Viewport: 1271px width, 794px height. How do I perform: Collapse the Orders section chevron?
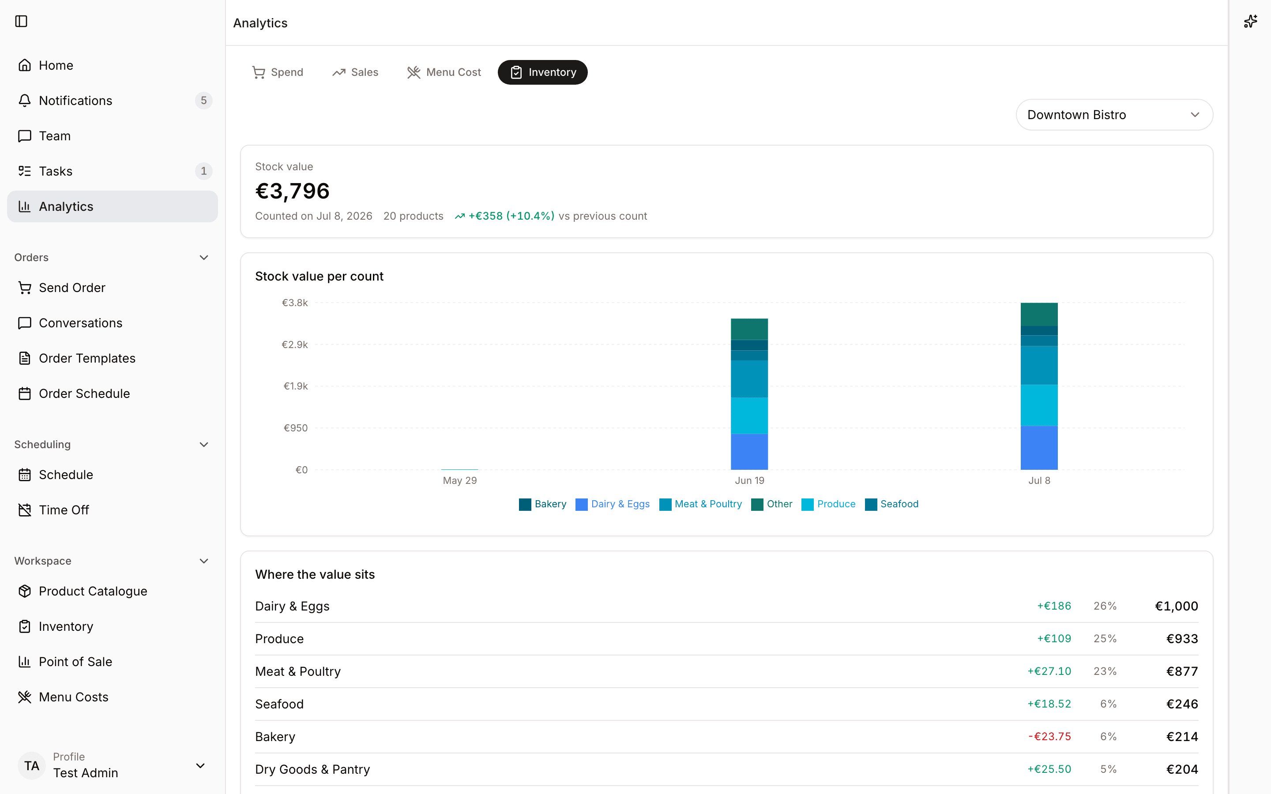[x=204, y=257]
